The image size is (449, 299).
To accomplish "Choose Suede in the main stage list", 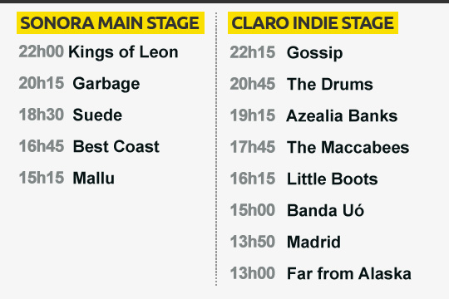I will pyautogui.click(x=97, y=115).
